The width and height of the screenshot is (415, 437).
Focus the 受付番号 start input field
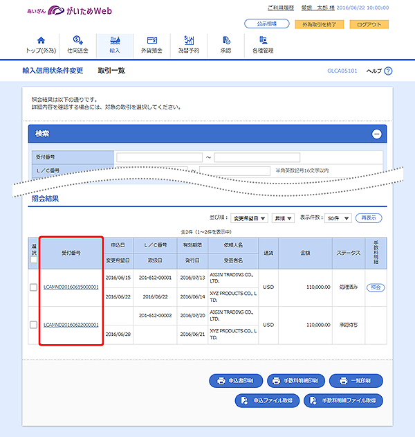159,157
